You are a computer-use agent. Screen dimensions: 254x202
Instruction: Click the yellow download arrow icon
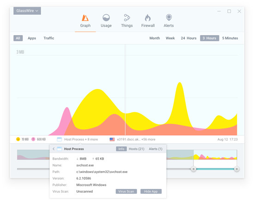18,139
